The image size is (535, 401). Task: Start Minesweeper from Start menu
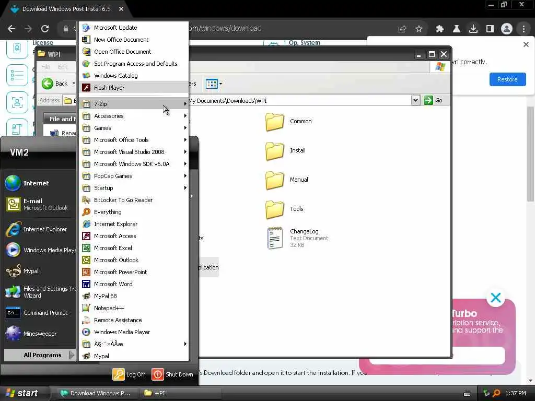coord(40,334)
